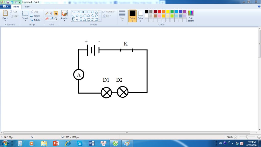Choose the Right triangle shape
This screenshot has width=261, height=147.
[73, 16]
